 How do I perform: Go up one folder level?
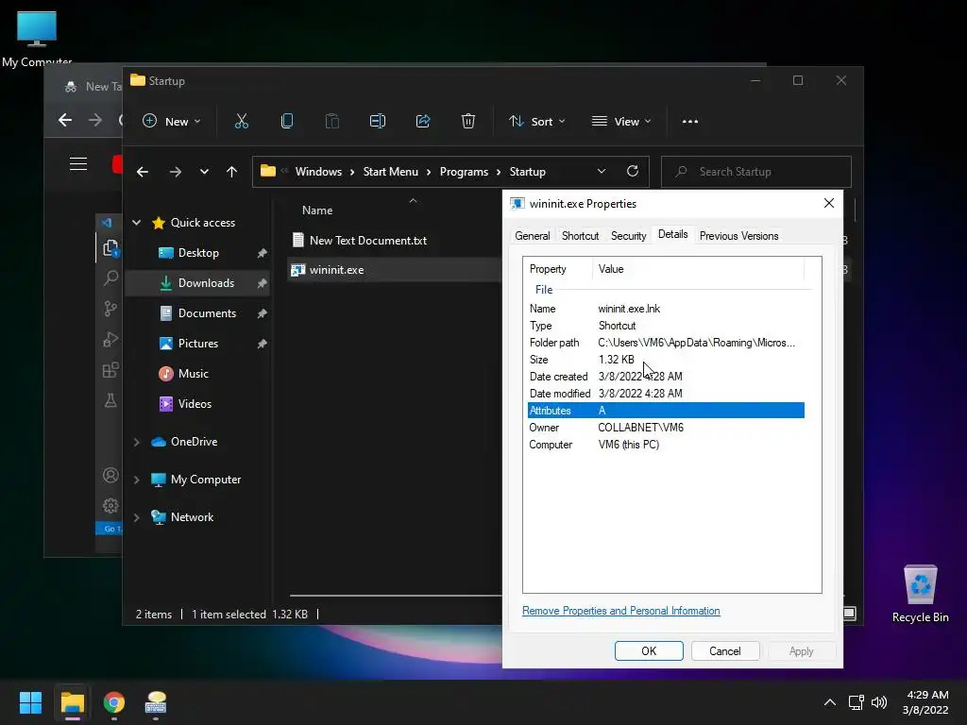pyautogui.click(x=232, y=172)
